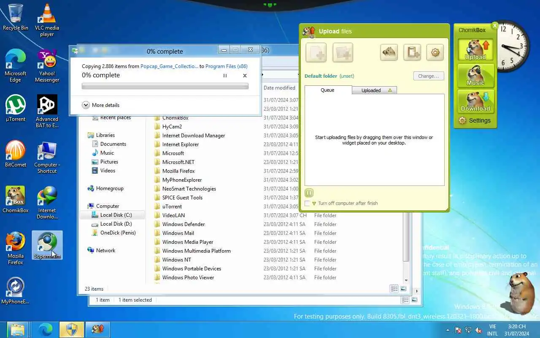Open VLC media player desktop shortcut
The height and width of the screenshot is (338, 540).
[x=47, y=20]
